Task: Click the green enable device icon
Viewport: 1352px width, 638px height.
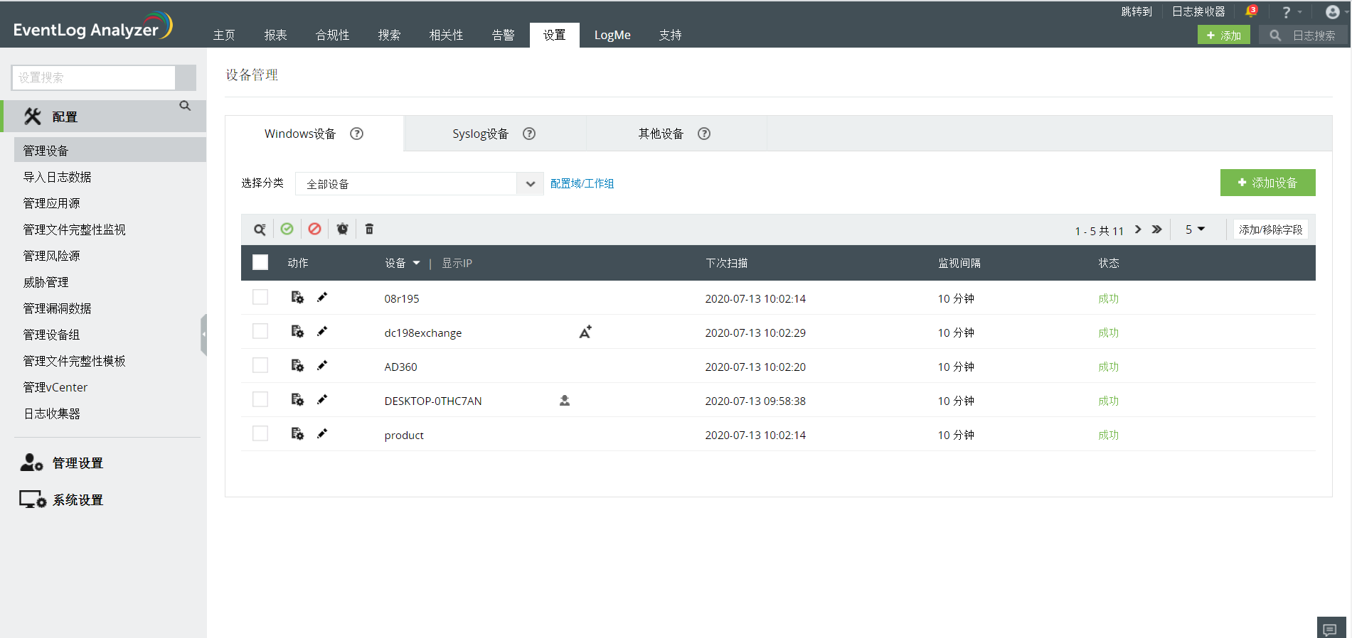Action: (287, 229)
